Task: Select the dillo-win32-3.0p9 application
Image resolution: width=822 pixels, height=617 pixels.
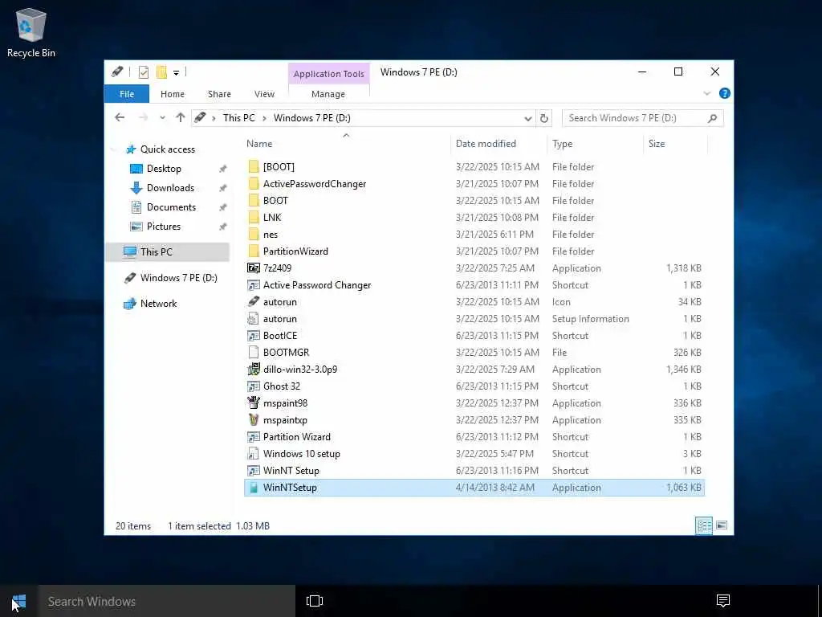Action: tap(300, 370)
